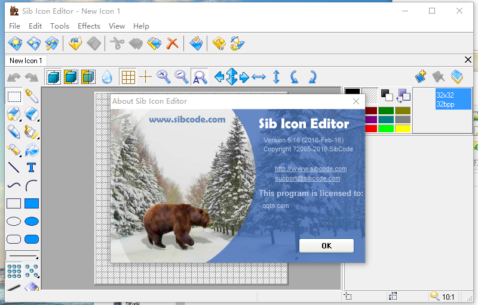
Task: Select the Text tool
Action: coord(32,167)
